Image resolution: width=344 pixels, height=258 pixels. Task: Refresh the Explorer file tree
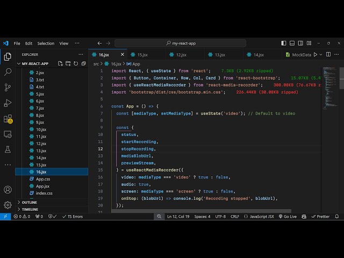point(76,63)
